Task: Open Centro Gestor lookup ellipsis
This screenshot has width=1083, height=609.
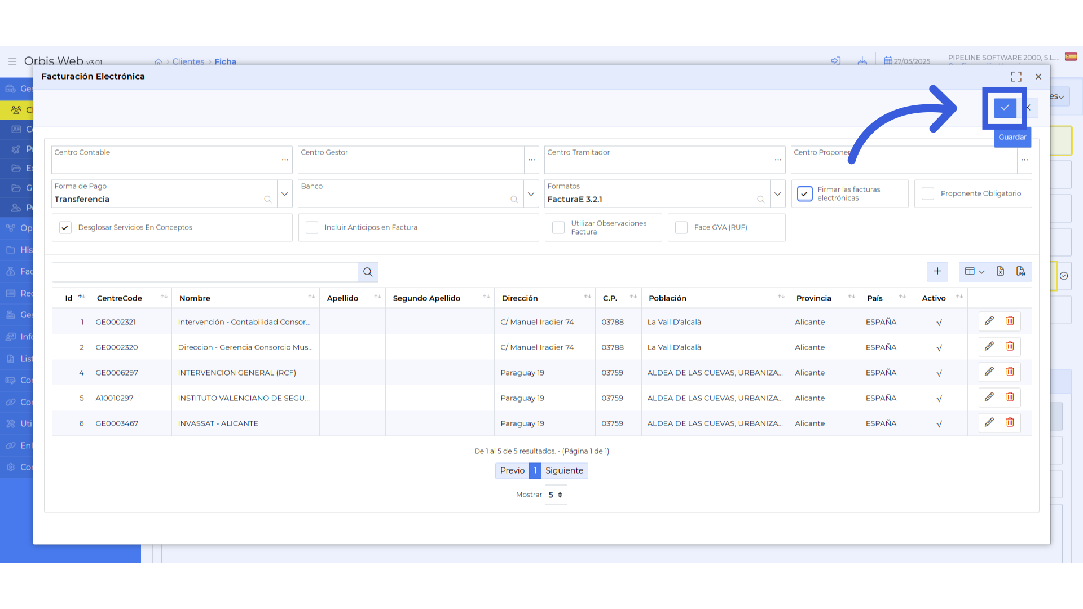Action: pos(531,160)
